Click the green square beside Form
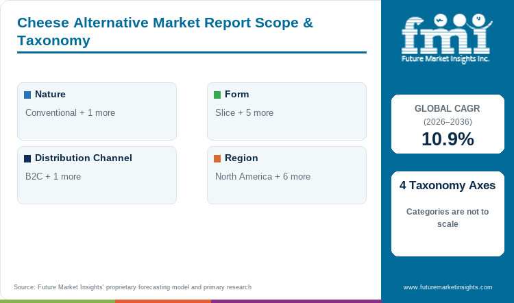This screenshot has width=514, height=303. (x=217, y=95)
